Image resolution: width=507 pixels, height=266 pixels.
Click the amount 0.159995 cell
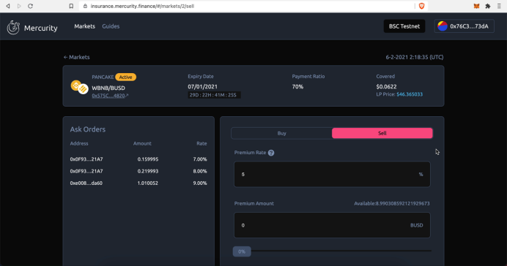[148, 159]
